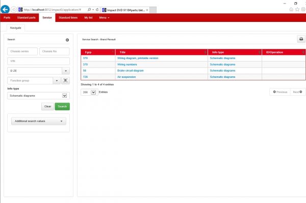Open the Standard times tab

pyautogui.click(x=68, y=18)
